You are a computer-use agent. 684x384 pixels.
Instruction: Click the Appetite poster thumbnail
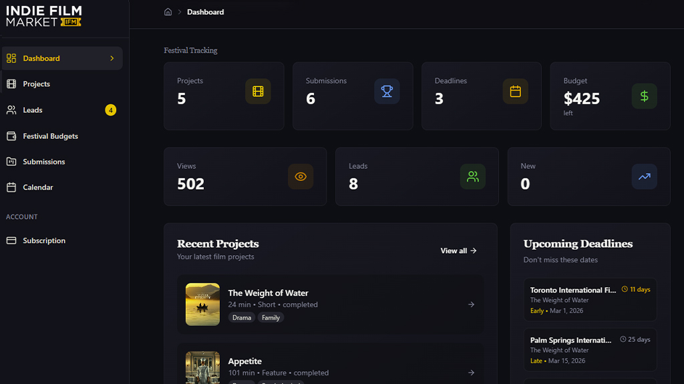pyautogui.click(x=202, y=368)
